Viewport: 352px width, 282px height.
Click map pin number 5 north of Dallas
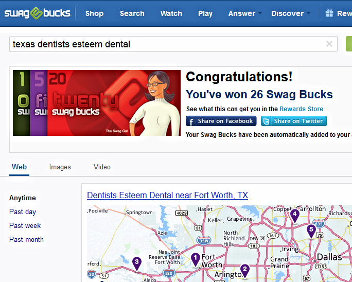[x=311, y=231]
